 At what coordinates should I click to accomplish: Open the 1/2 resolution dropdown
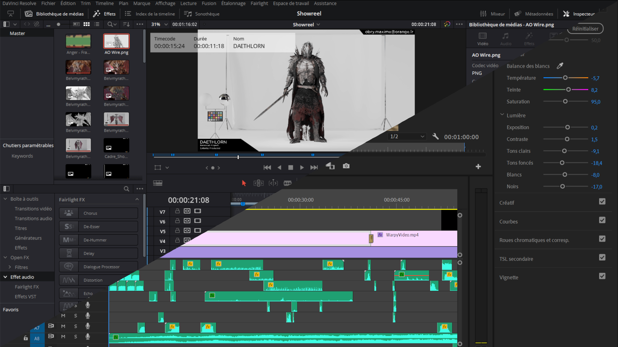(407, 137)
